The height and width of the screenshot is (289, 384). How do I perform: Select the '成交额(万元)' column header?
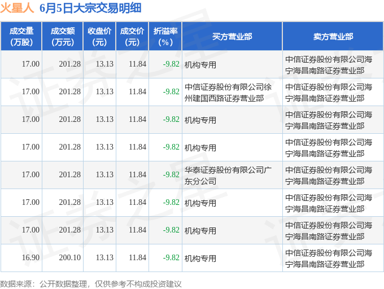63,36
